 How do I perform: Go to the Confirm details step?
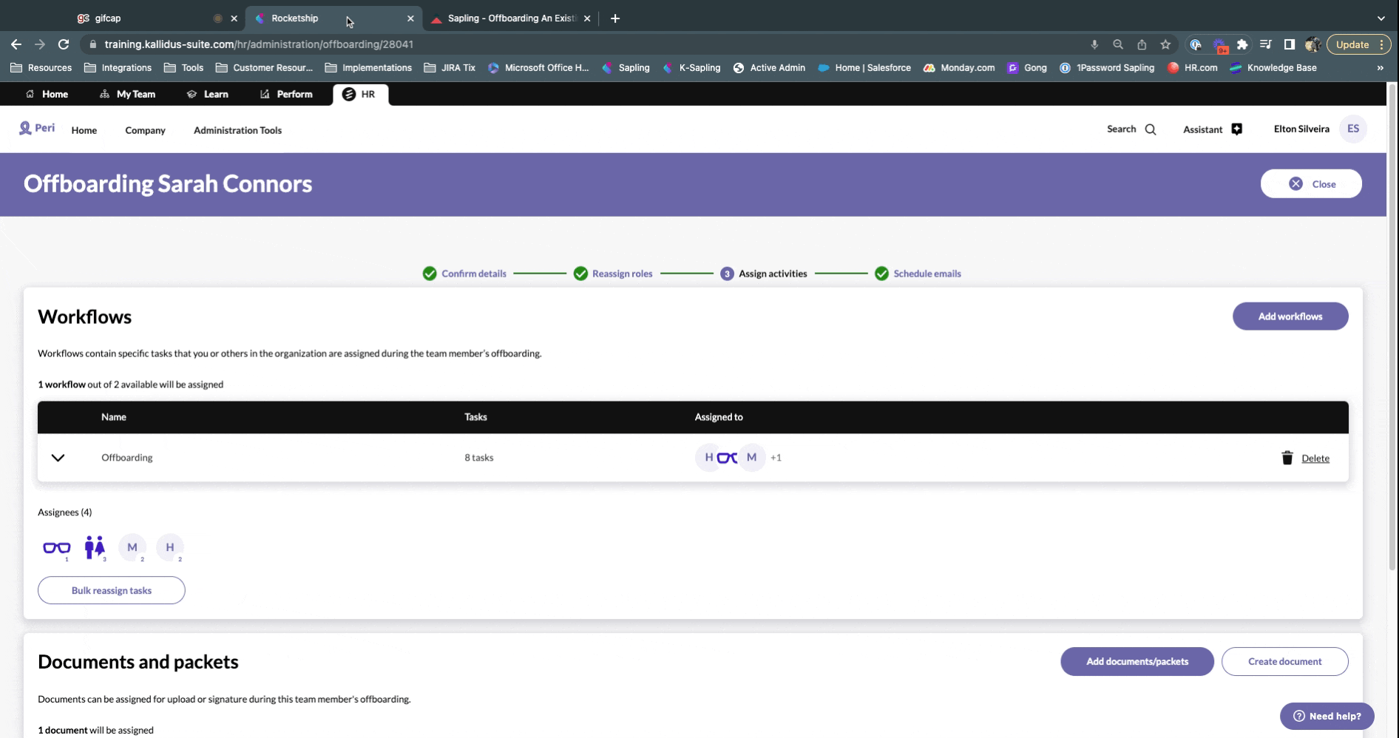tap(473, 274)
